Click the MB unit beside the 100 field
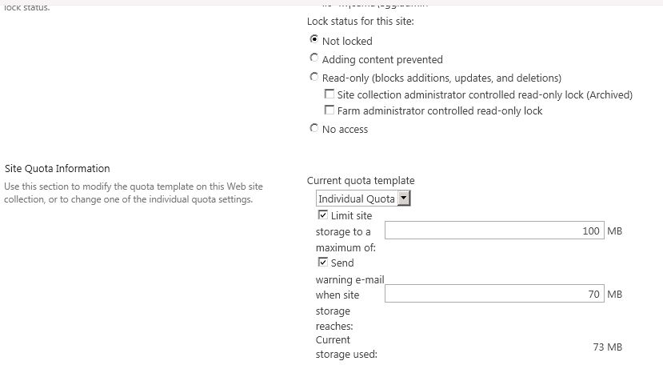663x365 pixels. click(614, 231)
